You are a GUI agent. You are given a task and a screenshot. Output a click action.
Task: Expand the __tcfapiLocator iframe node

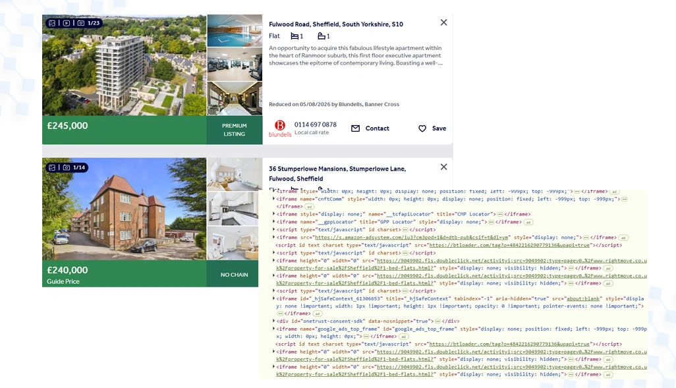273,214
